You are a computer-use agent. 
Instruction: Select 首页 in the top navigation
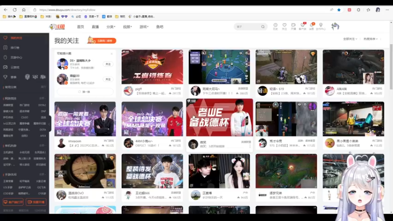coord(81,27)
